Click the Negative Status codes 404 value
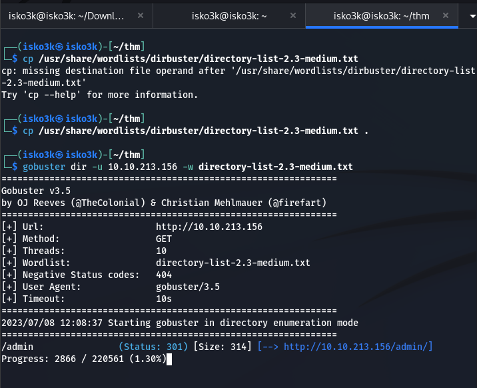Screen dimensions: 477x388 click(x=163, y=275)
